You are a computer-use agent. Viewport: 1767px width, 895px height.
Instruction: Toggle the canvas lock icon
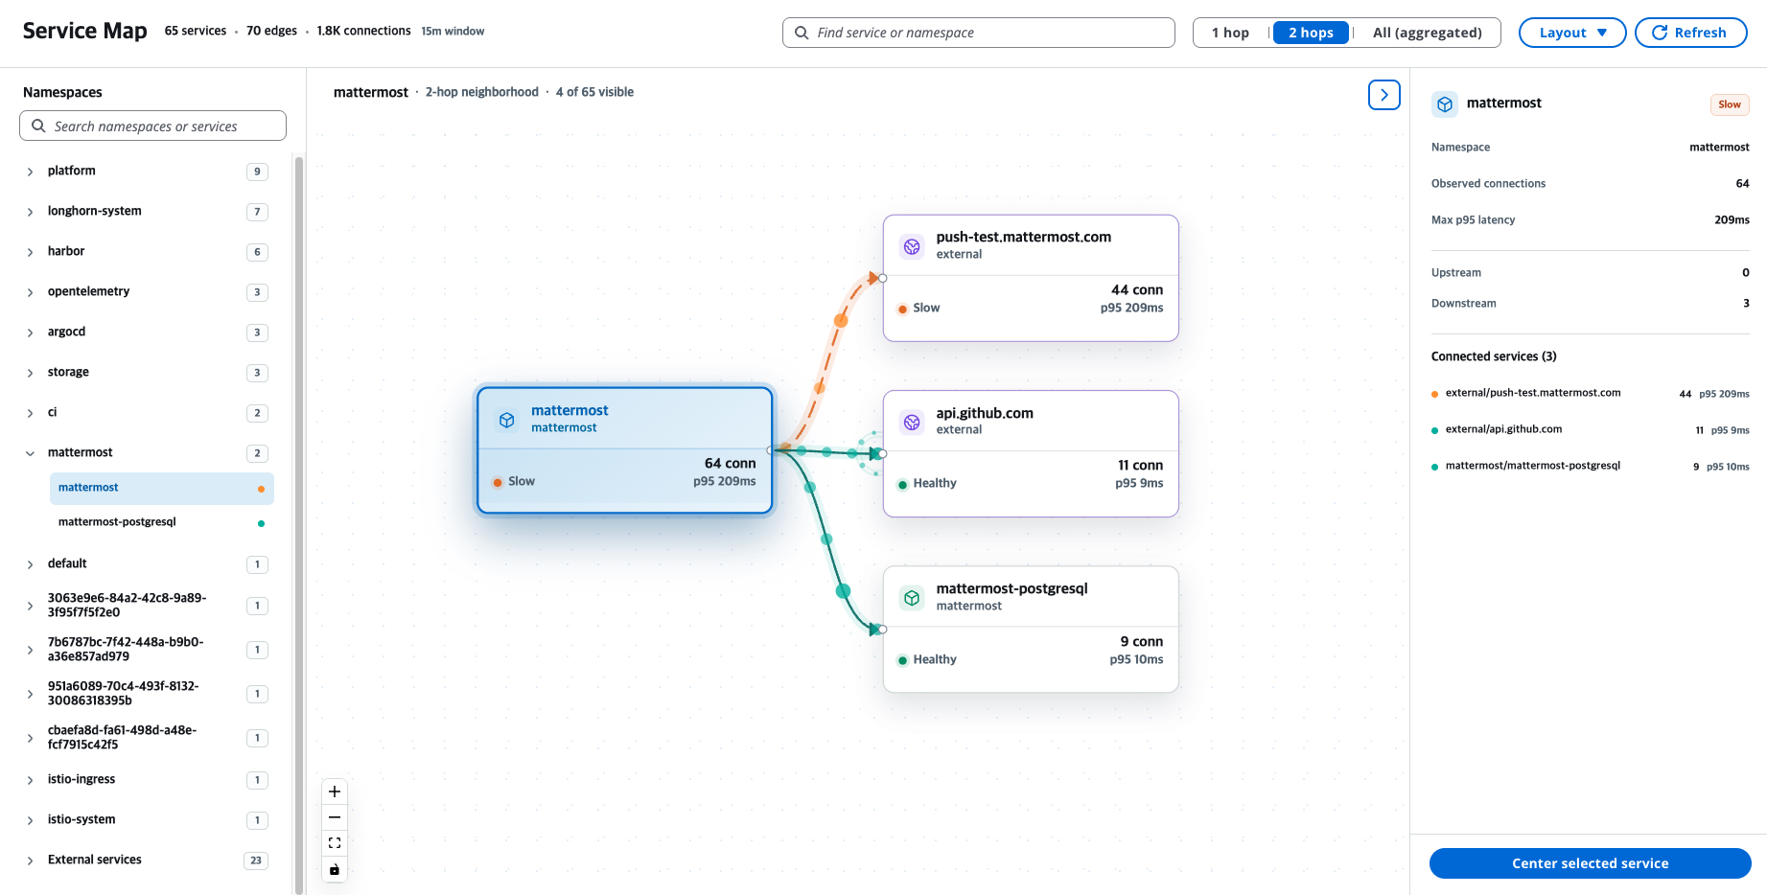335,870
